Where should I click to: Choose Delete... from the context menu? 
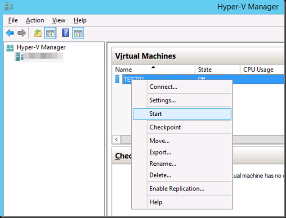182,175
